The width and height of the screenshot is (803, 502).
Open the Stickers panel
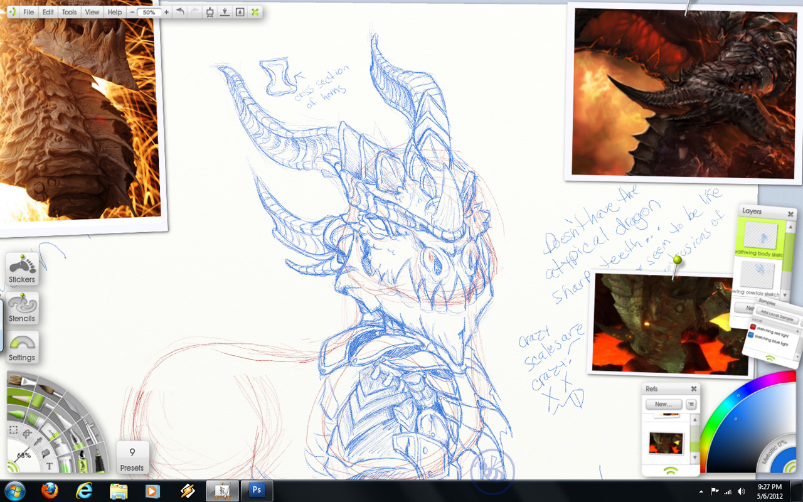(22, 270)
